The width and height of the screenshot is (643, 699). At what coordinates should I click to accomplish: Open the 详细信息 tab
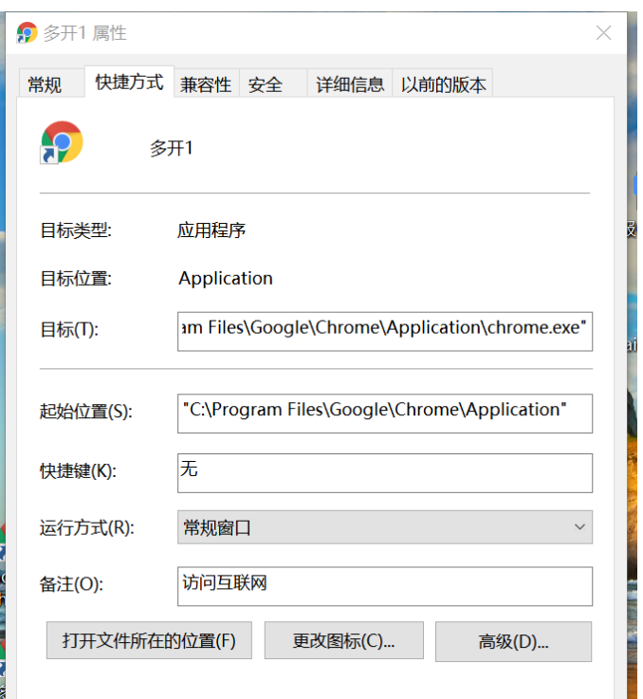coord(350,84)
